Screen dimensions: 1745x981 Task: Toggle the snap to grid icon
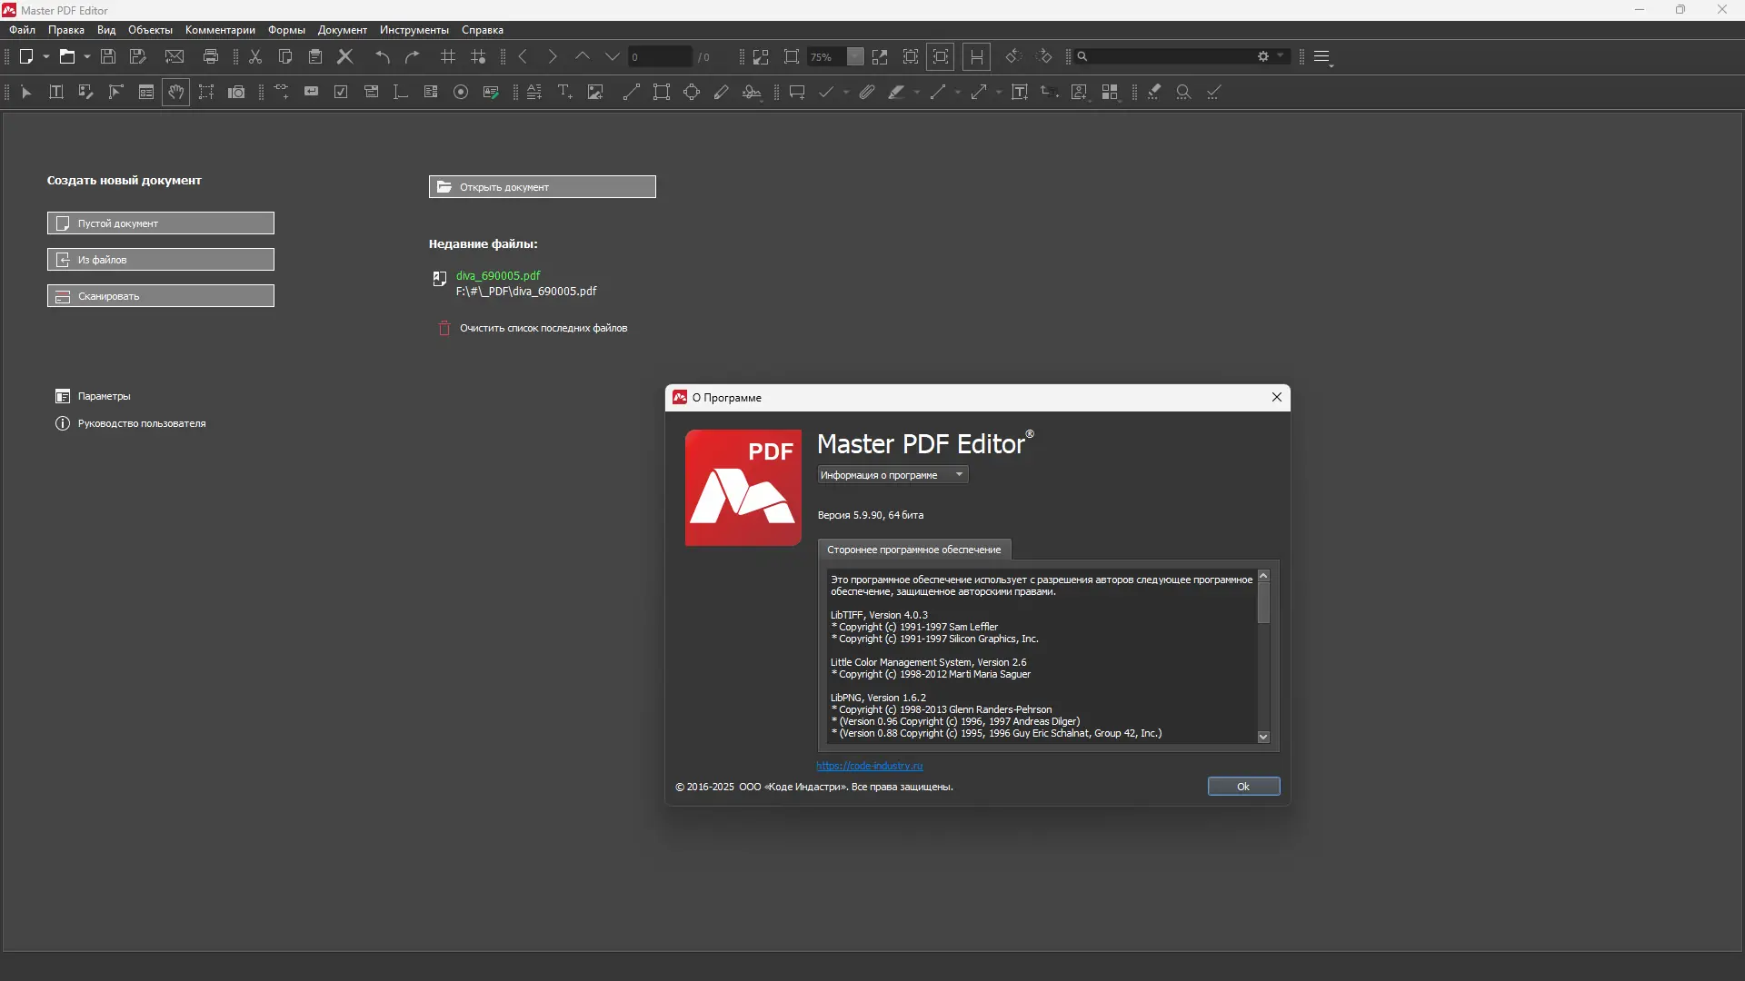click(478, 56)
